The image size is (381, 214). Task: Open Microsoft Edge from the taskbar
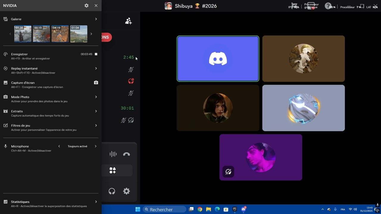pos(217,209)
